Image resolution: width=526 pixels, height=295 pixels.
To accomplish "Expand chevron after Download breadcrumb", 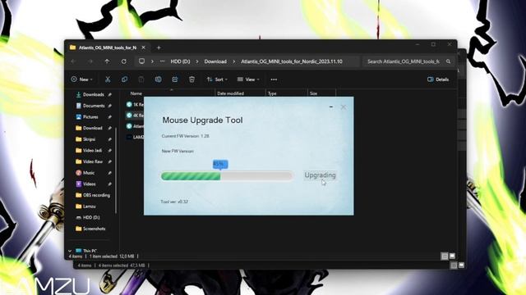I will [233, 61].
